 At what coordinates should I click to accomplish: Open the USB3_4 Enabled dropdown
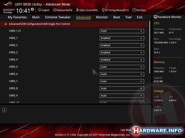click(x=122, y=60)
